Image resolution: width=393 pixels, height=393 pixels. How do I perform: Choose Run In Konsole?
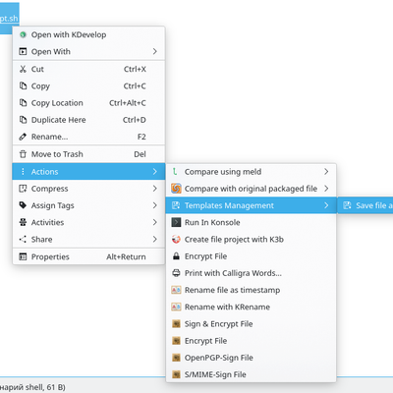click(x=251, y=222)
